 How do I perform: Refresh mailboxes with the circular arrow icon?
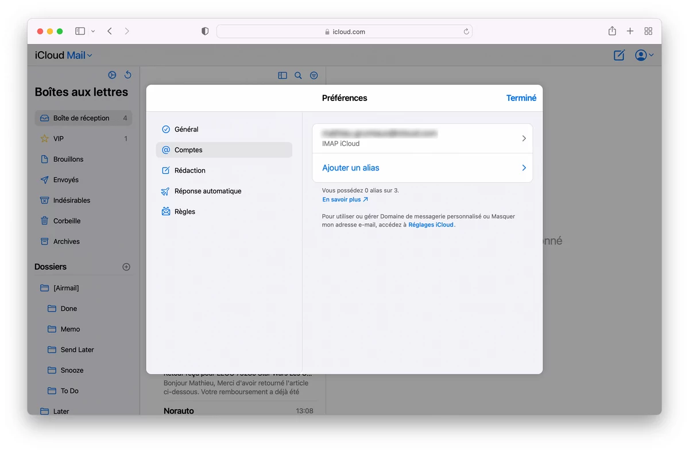(128, 75)
